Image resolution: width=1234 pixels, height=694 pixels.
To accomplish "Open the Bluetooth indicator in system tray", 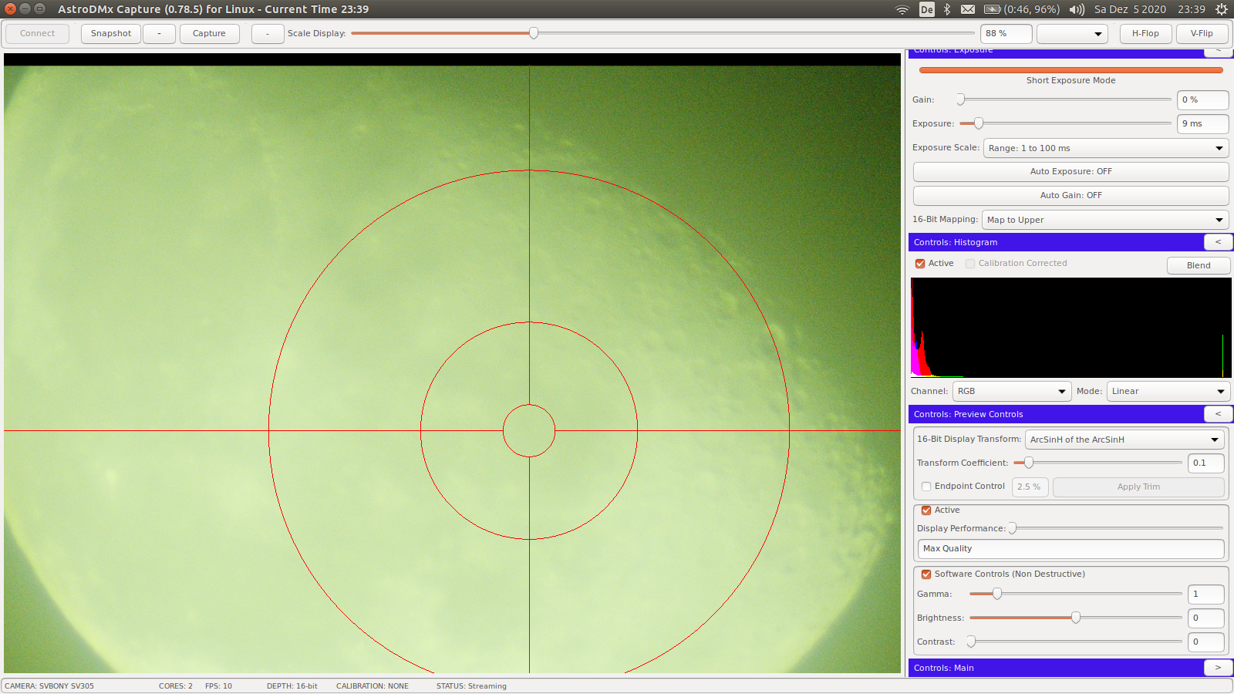I will 947,9.
